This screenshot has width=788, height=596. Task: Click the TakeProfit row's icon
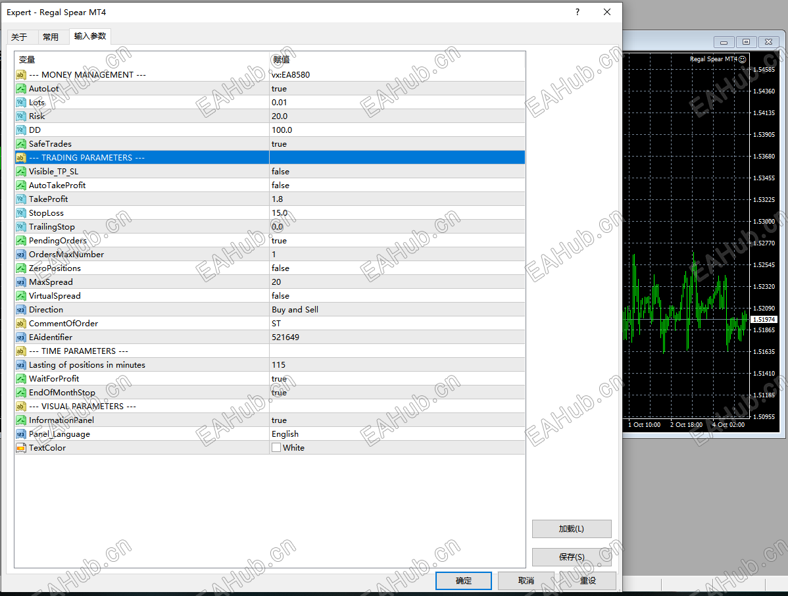click(x=20, y=199)
